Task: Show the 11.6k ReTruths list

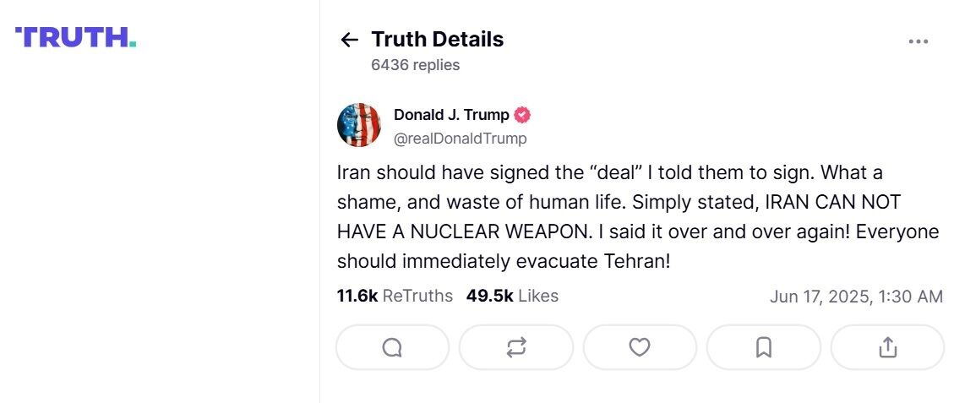Action: pos(395,297)
